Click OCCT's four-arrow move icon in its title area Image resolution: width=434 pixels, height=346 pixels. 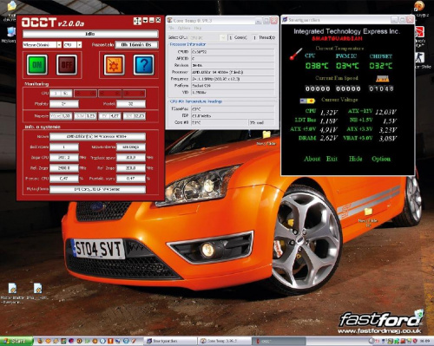tap(137, 21)
